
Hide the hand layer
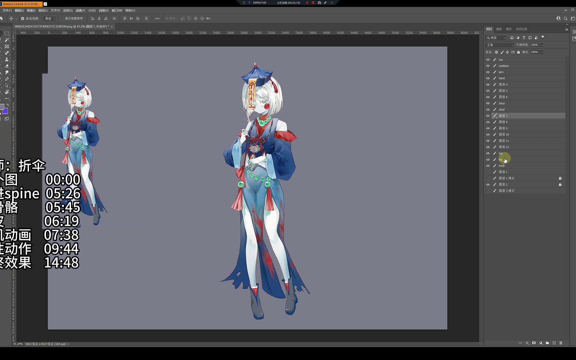point(488,78)
